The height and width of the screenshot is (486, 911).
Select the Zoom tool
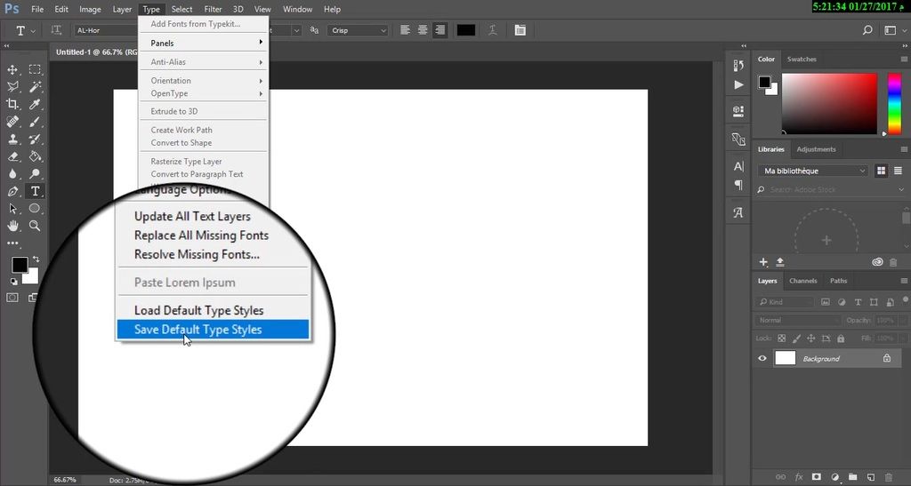(x=35, y=227)
